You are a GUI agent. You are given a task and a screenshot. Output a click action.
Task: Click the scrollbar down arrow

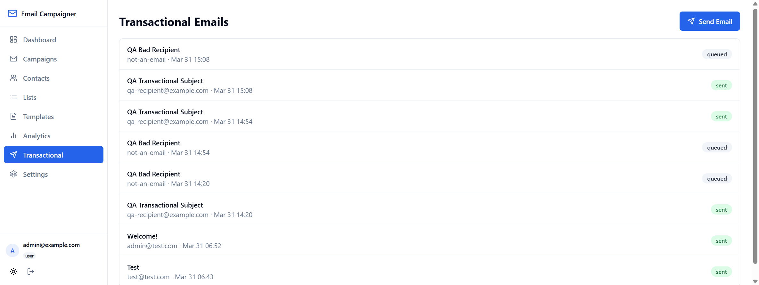[x=755, y=281]
